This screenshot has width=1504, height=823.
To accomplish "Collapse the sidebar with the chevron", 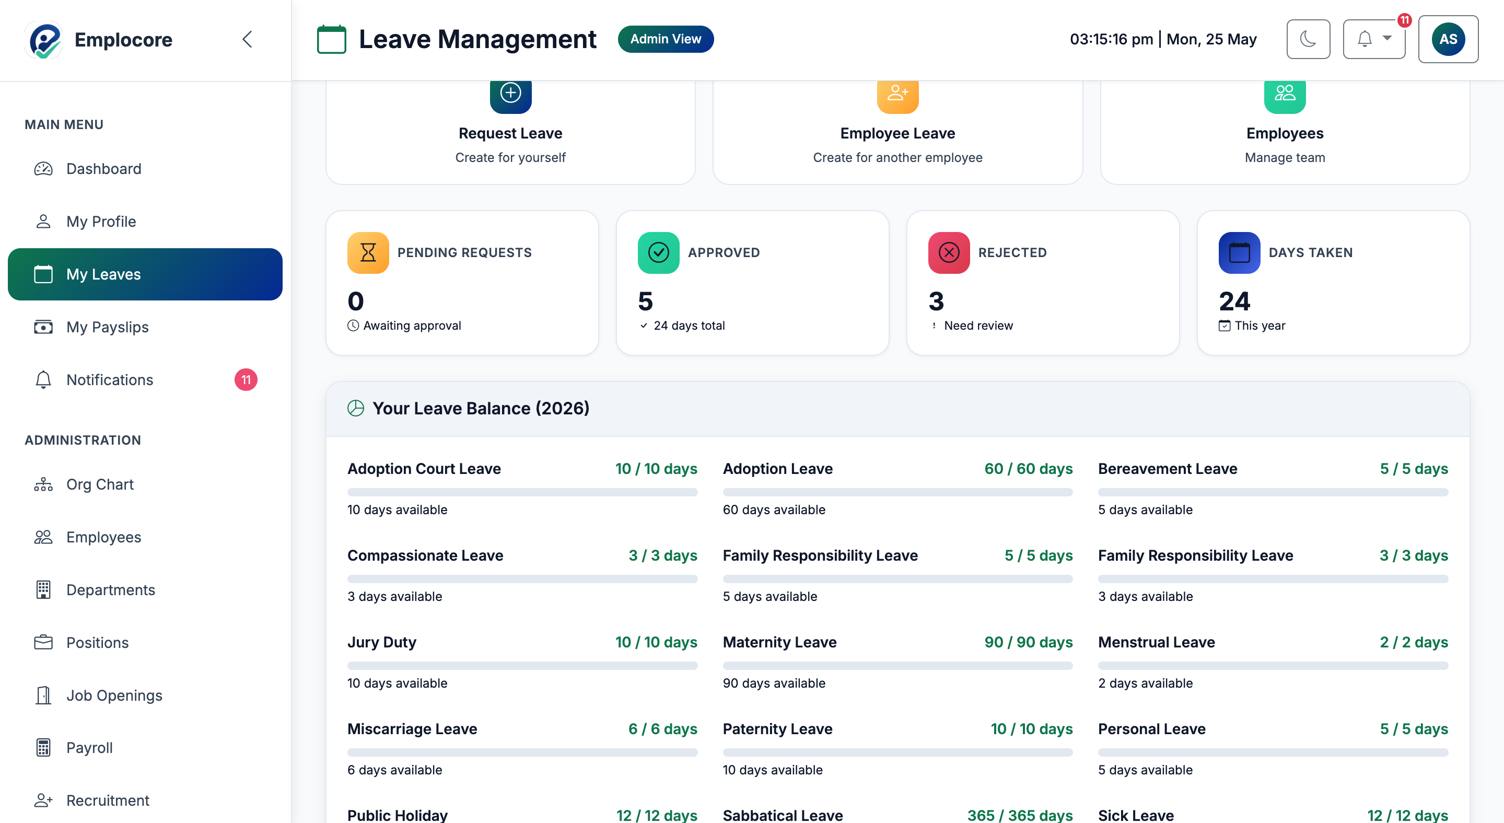I will coord(247,40).
